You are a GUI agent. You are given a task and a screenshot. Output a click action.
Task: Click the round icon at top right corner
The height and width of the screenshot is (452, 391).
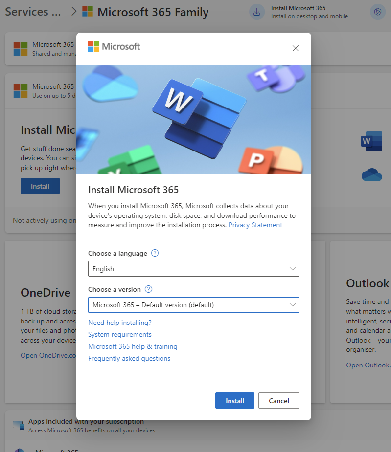(378, 12)
